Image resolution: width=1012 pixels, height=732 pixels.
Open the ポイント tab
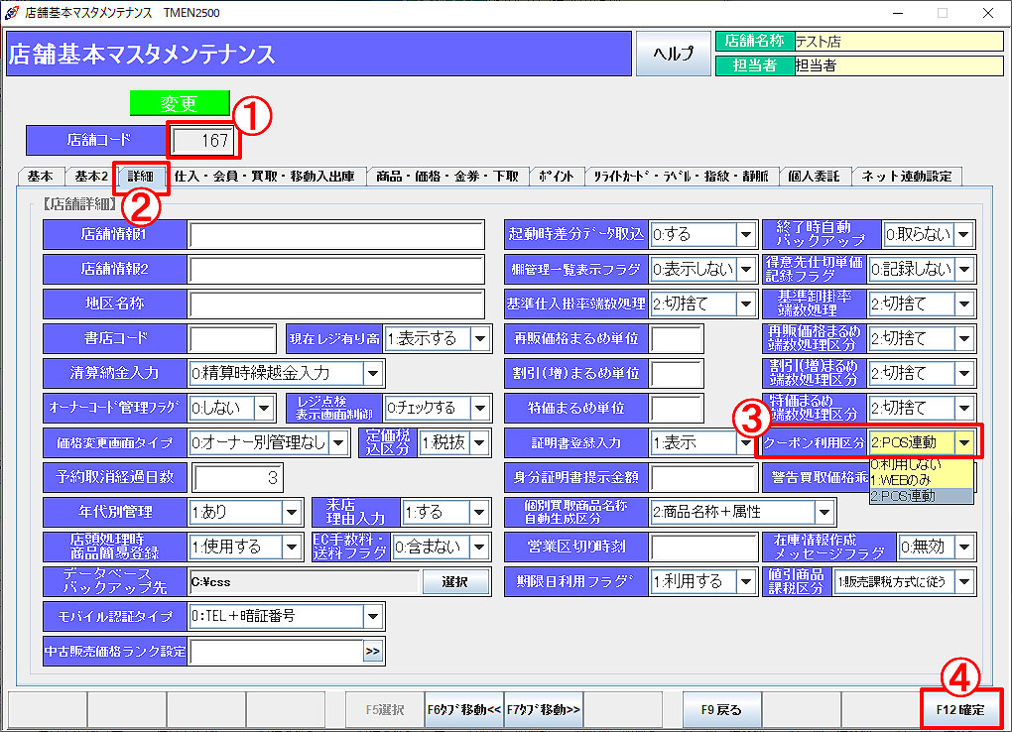pos(557,177)
